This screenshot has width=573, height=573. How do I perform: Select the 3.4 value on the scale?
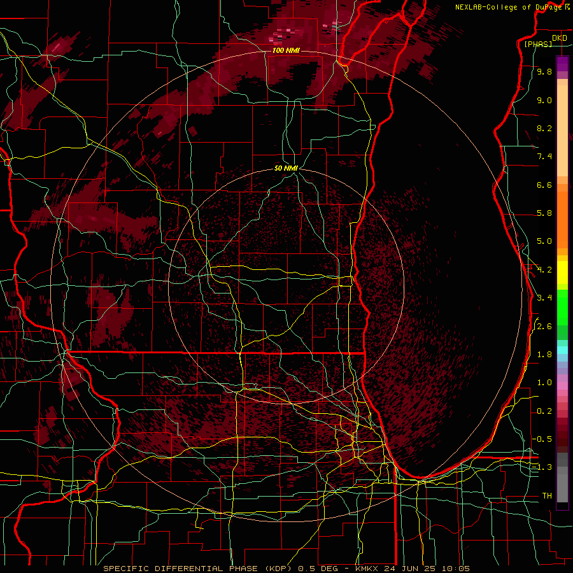tap(544, 298)
